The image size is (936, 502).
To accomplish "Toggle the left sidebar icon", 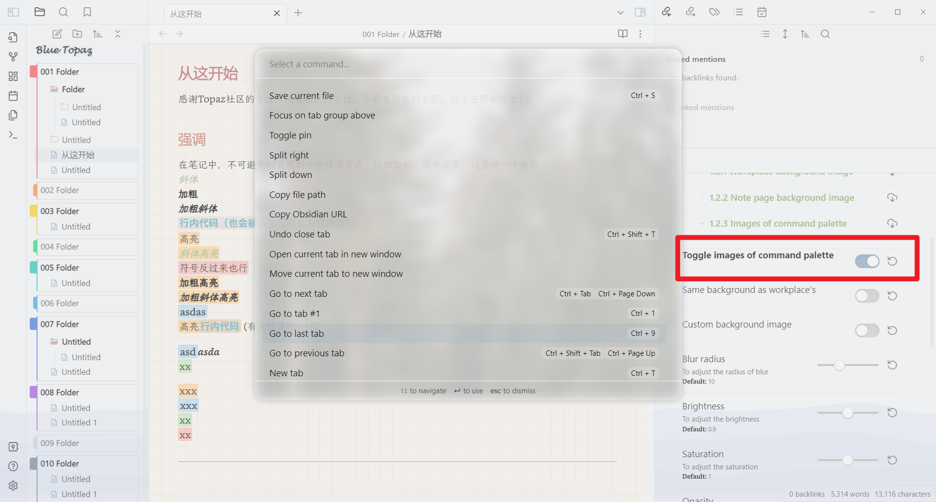I will tap(14, 12).
